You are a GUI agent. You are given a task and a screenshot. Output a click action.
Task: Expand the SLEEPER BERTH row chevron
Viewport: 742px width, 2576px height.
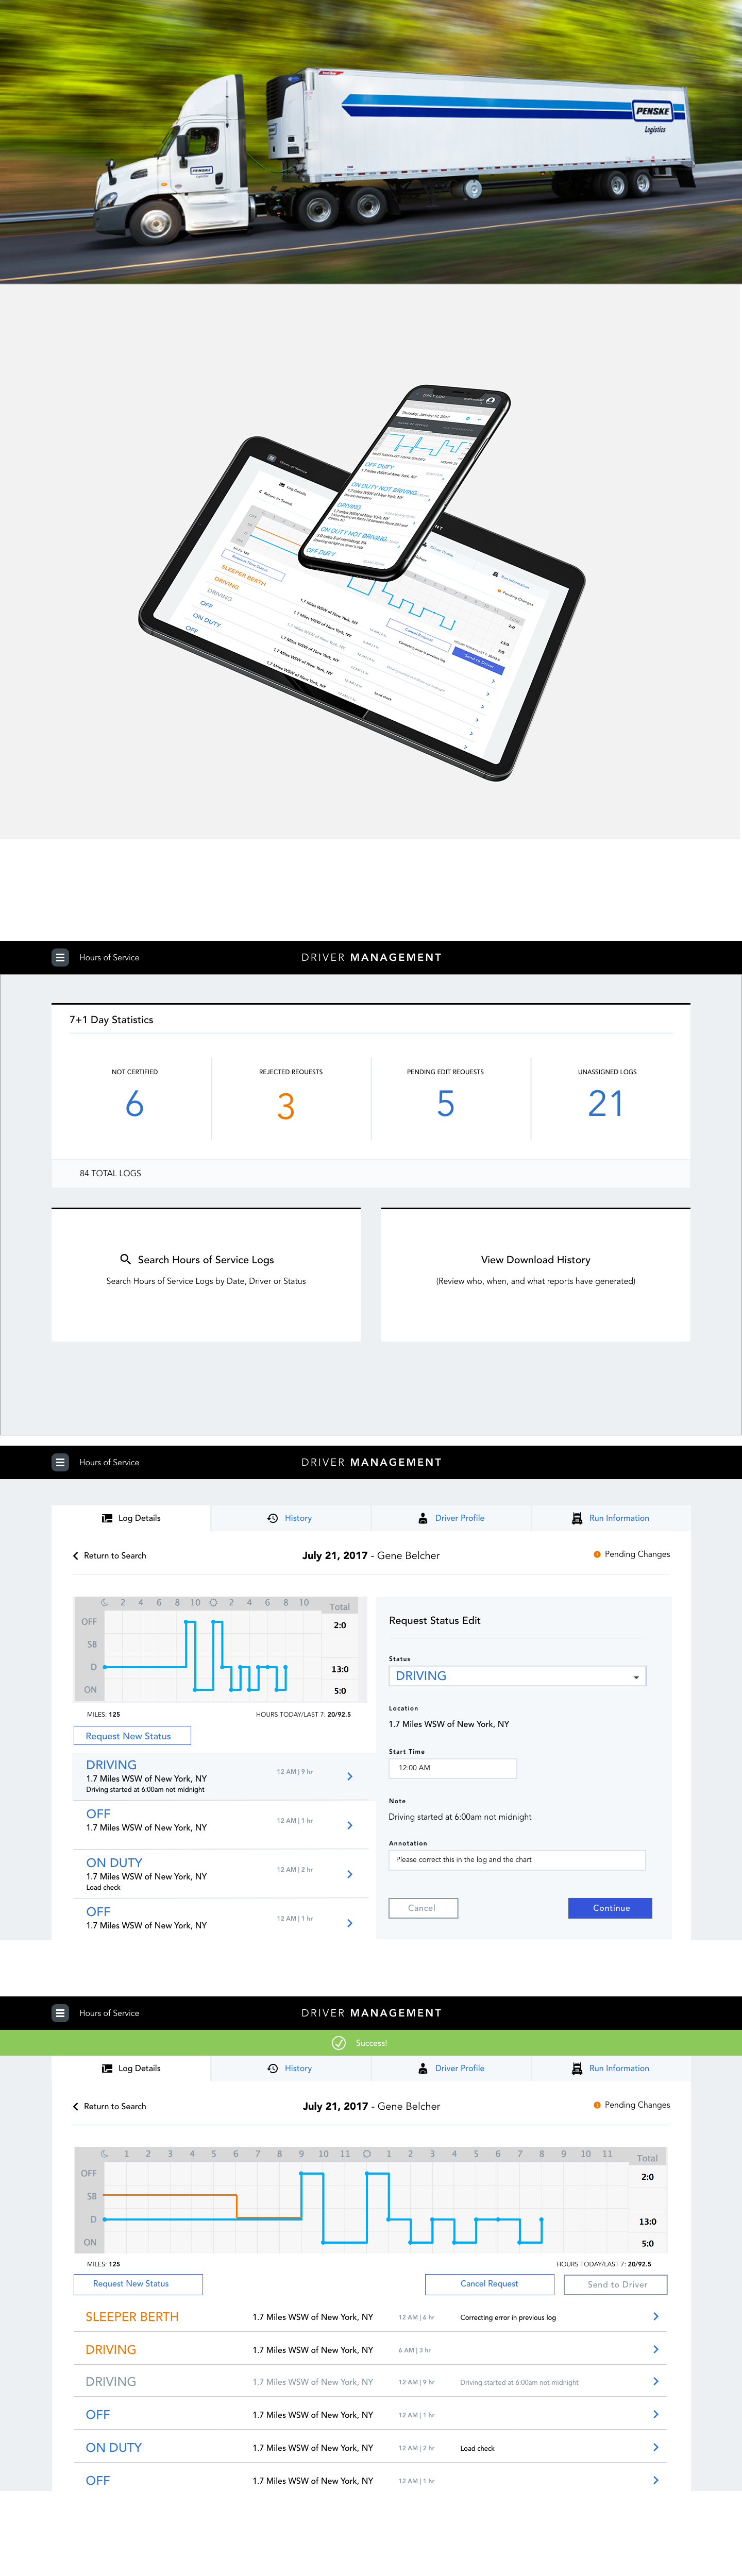(x=655, y=2316)
